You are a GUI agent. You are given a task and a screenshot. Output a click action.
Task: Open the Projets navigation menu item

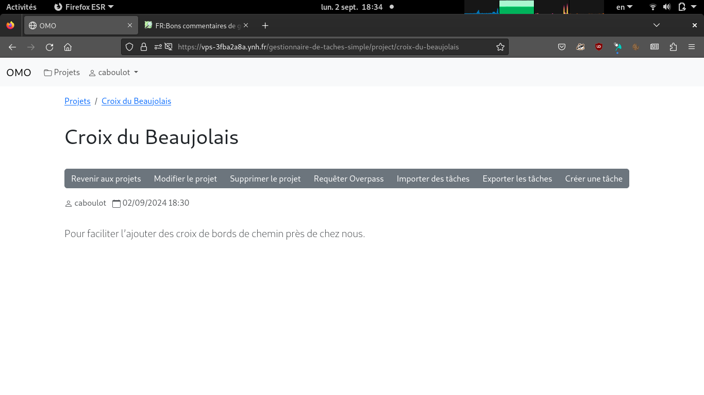click(x=62, y=73)
